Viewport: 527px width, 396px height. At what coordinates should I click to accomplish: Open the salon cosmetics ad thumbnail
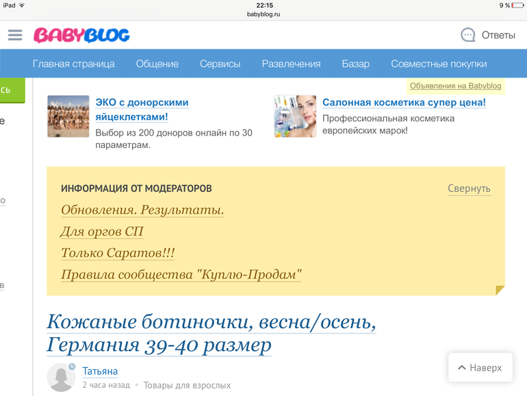pos(295,116)
